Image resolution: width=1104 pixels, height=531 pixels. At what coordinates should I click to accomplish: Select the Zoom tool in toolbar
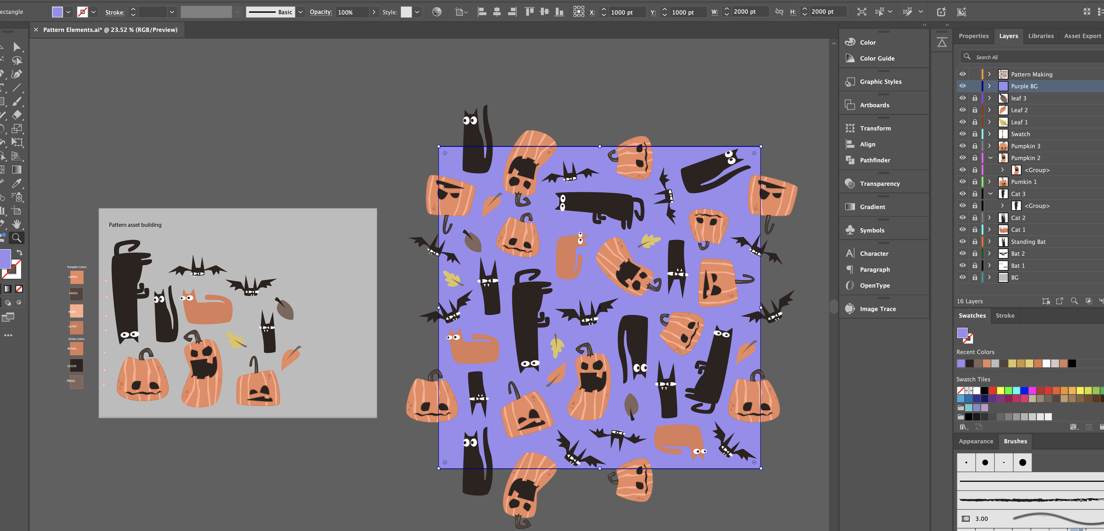tap(16, 238)
